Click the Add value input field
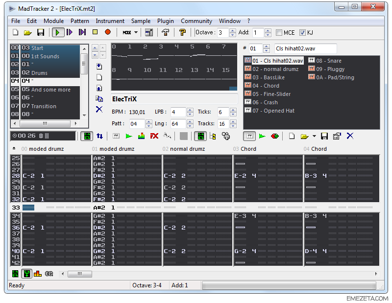 point(258,33)
